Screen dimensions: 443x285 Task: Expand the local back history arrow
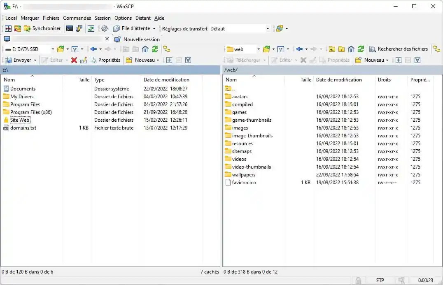tap(100, 49)
